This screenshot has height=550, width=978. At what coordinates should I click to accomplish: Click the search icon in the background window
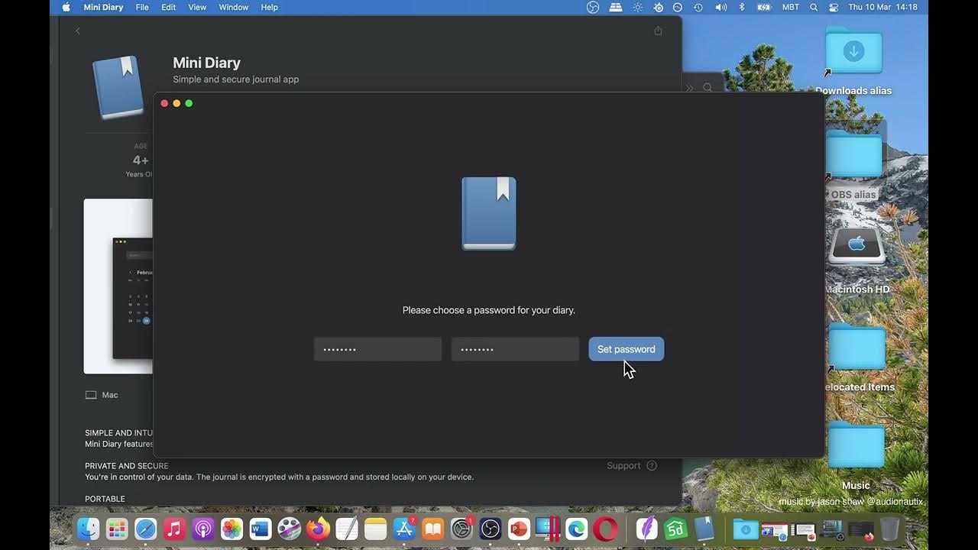click(708, 88)
